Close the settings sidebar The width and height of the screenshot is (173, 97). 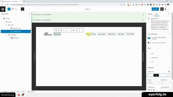[x=169, y=14]
